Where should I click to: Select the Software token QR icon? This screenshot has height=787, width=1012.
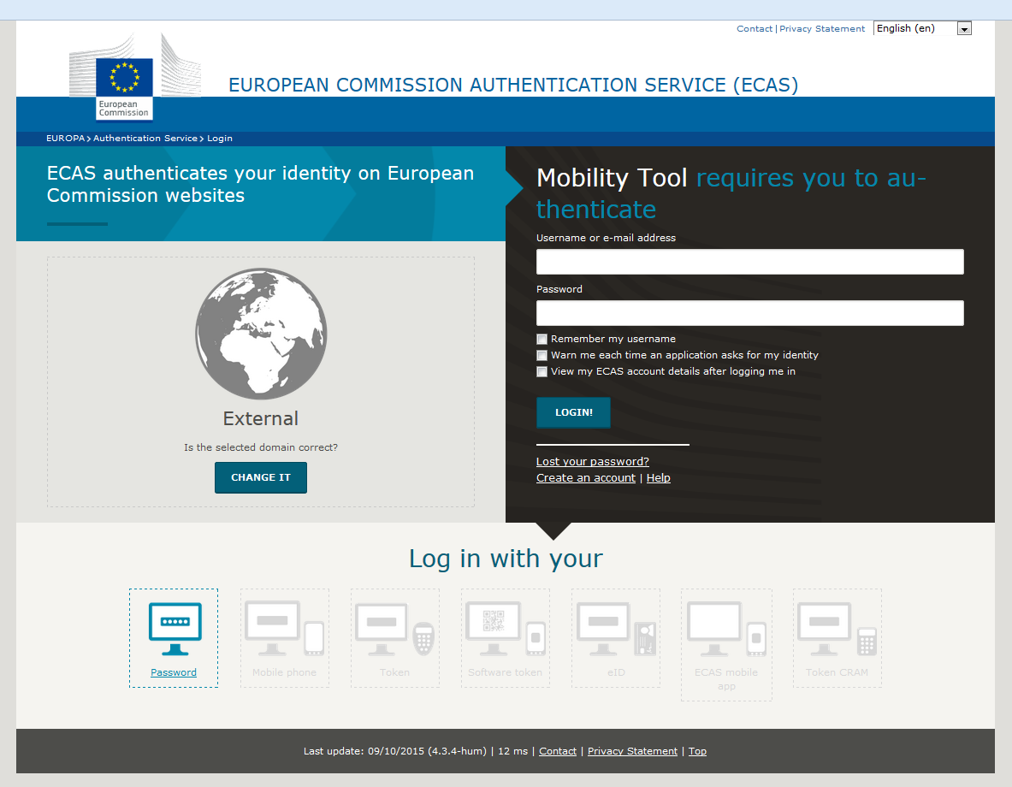(506, 629)
